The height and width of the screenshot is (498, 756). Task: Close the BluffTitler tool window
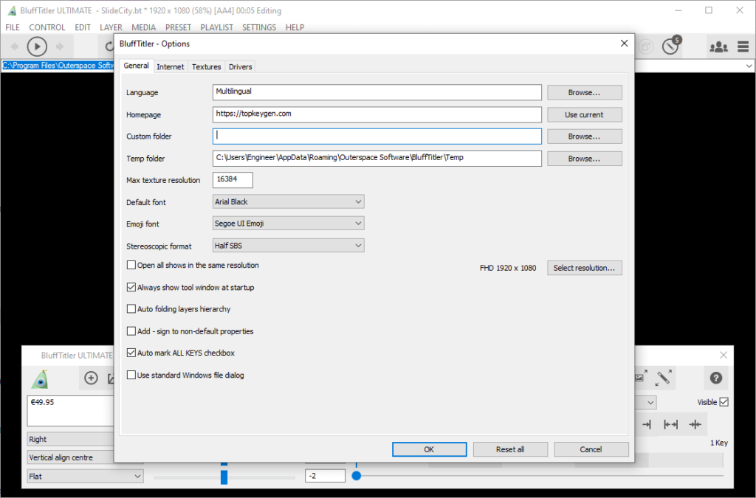click(724, 355)
